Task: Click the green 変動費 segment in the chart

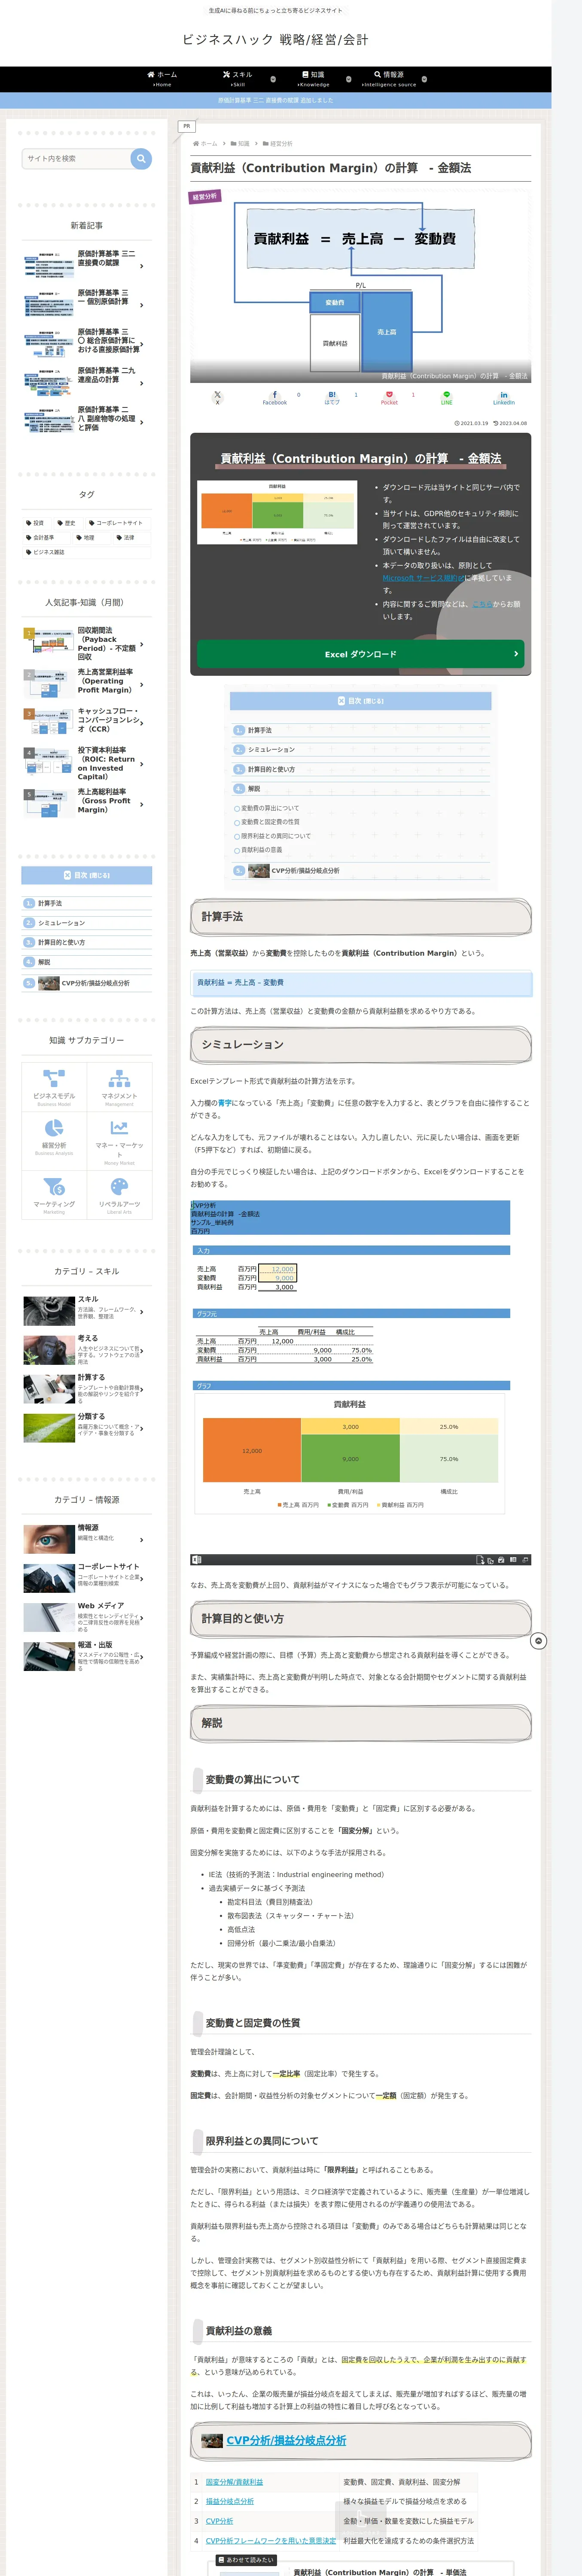Action: pyautogui.click(x=350, y=1459)
